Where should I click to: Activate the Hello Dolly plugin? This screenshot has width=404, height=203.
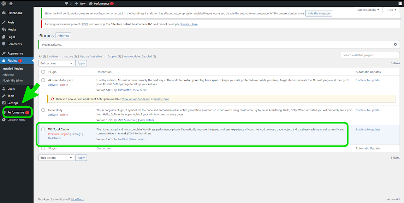pos(53,115)
